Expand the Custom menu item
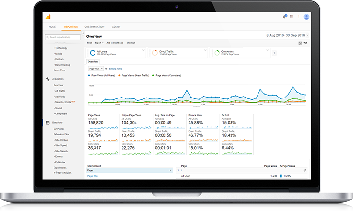 click(x=58, y=59)
